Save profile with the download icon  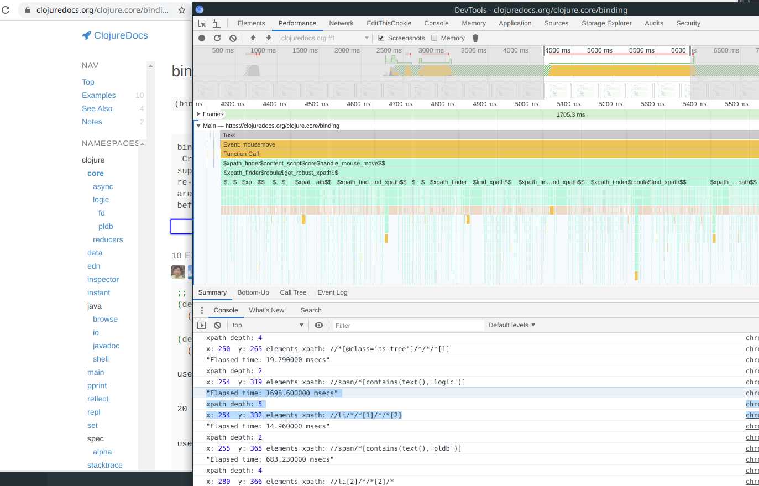tap(269, 38)
